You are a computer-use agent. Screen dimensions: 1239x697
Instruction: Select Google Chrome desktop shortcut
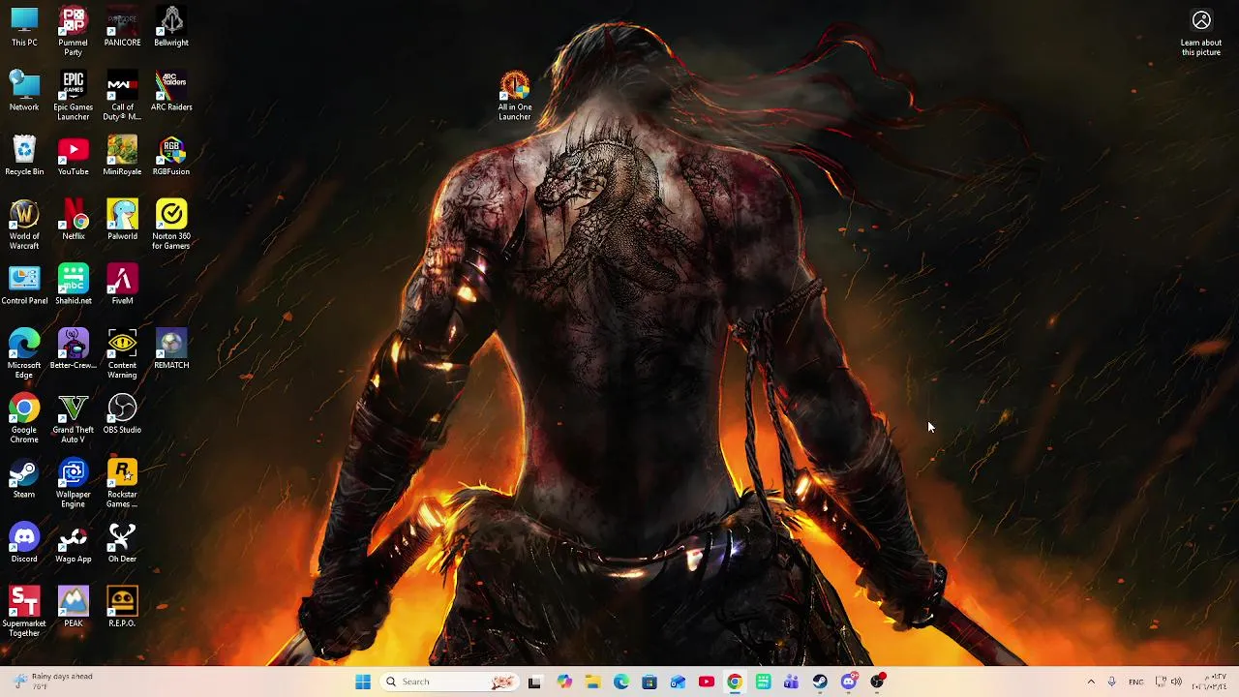click(24, 419)
